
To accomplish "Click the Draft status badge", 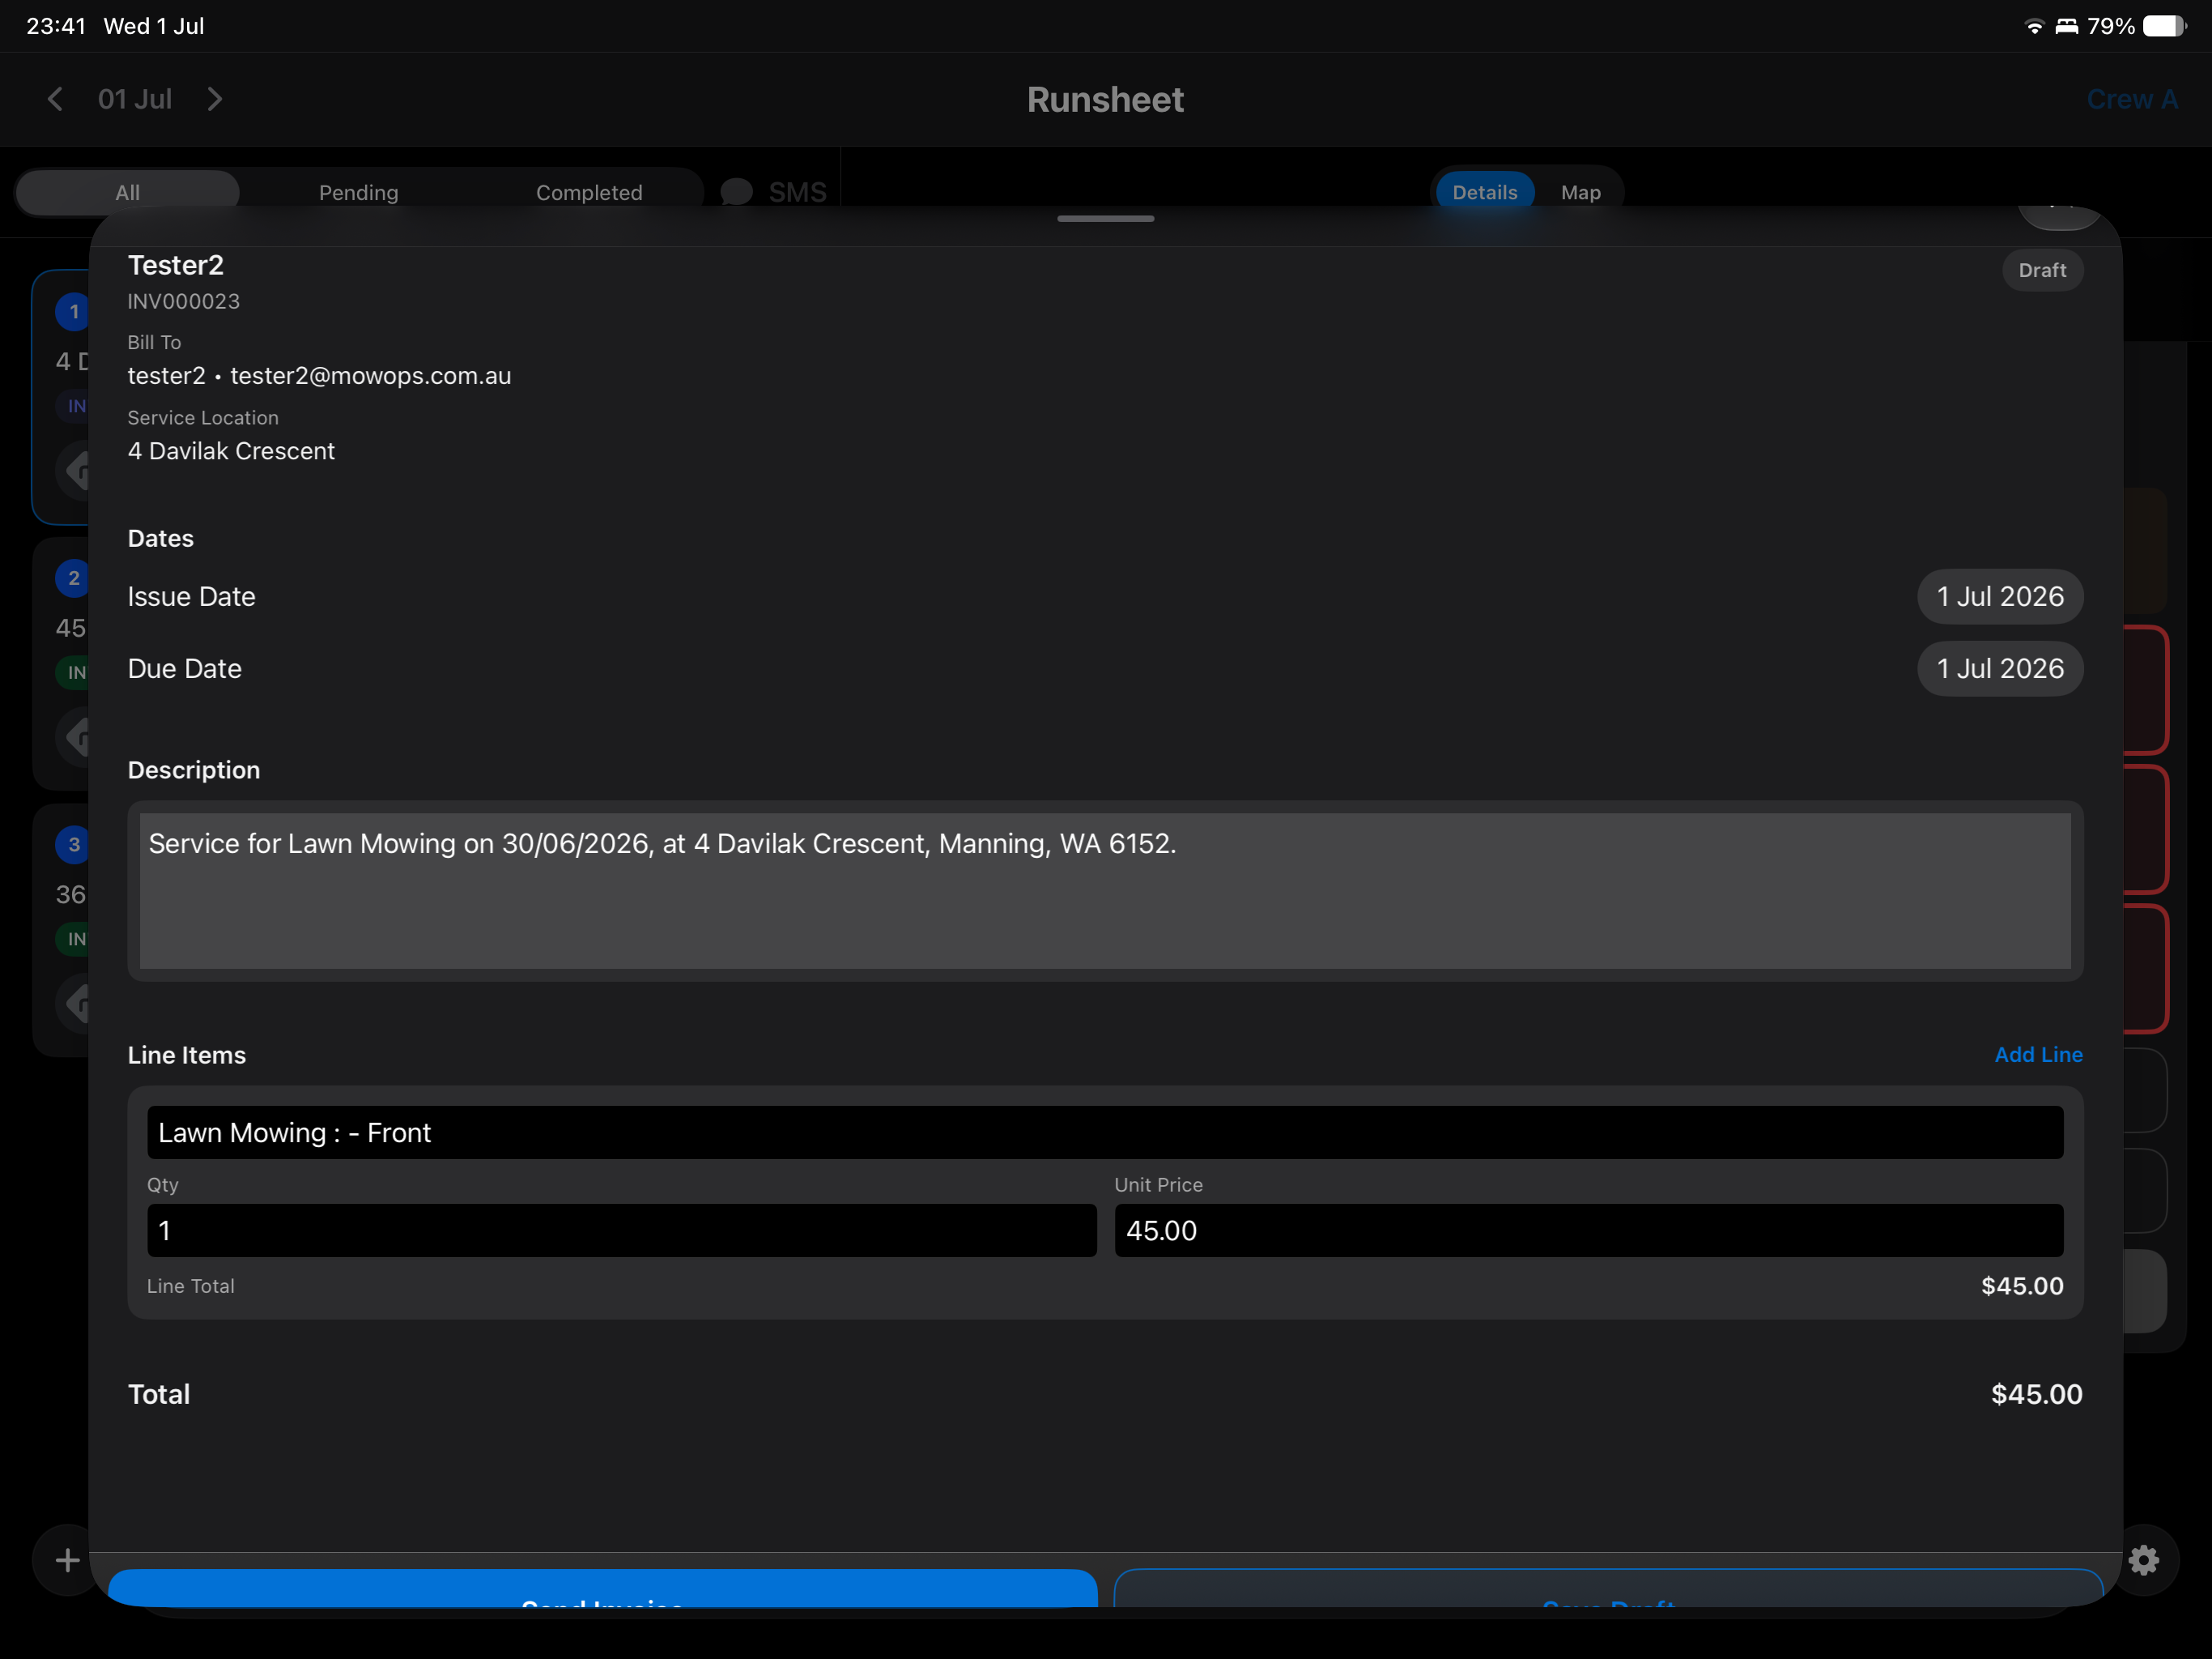I will pyautogui.click(x=2041, y=271).
